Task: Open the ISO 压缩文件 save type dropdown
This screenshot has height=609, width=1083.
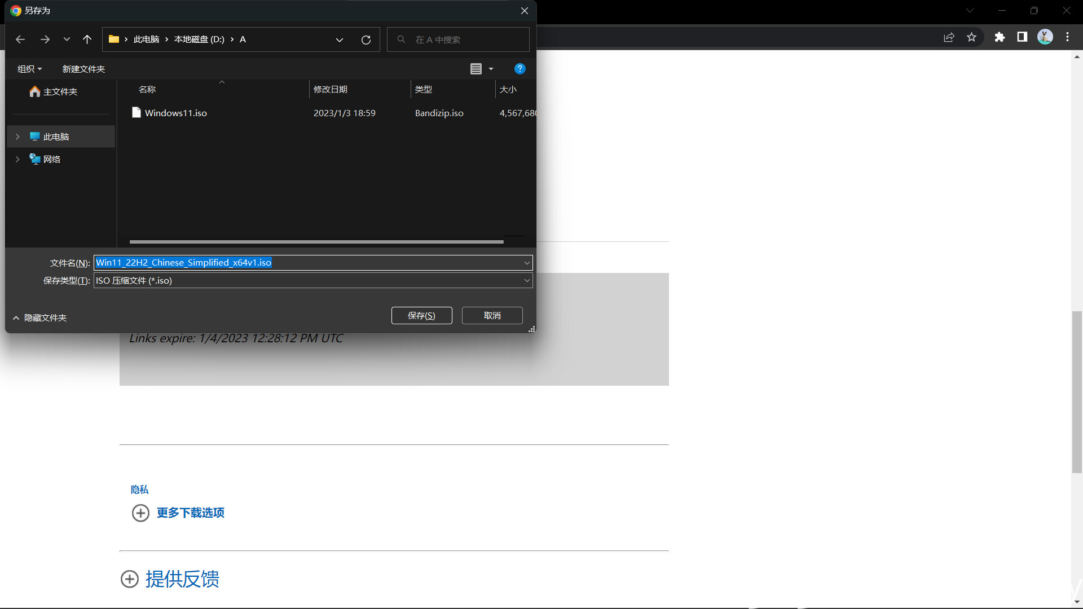Action: pos(526,280)
